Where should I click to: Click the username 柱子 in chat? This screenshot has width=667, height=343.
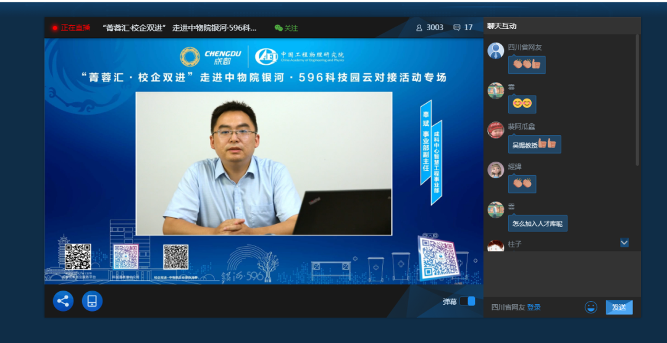514,244
